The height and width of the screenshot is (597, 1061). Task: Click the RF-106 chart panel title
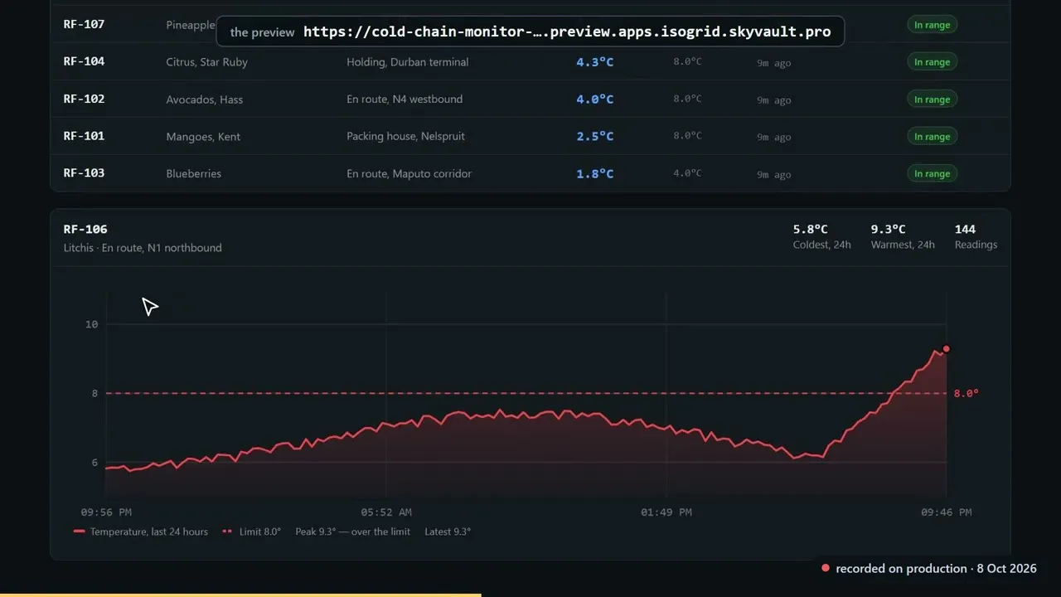pos(85,229)
